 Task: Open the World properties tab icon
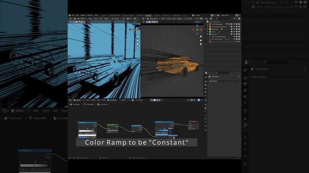click(206, 96)
